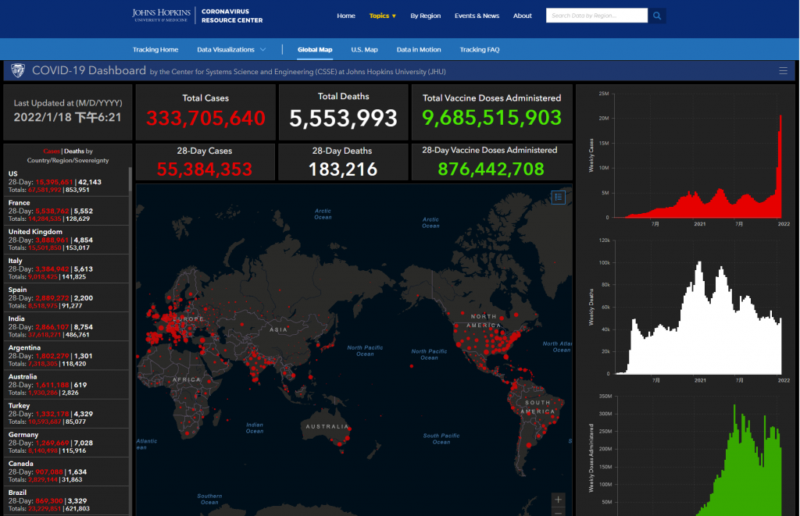Expand the Topics dropdown menu
Screen dimensions: 800x516
383,16
